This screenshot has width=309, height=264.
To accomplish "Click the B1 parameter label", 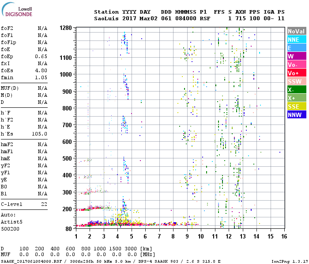I will [4, 194].
